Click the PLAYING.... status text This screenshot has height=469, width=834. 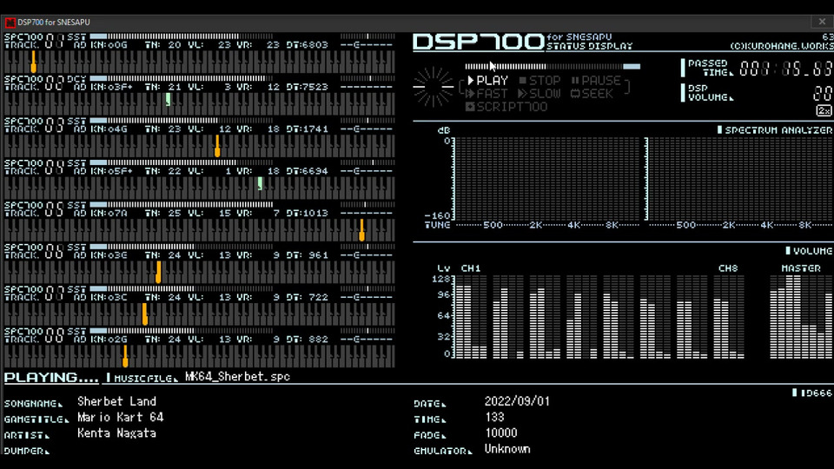coord(51,378)
